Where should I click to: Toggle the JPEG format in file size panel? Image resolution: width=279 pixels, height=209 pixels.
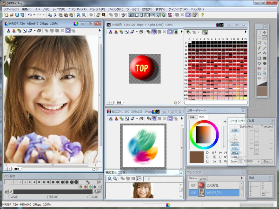pyautogui.click(x=235, y=144)
